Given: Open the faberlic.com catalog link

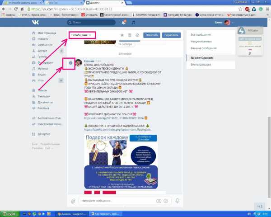Looking at the screenshot, I should 117,129.
